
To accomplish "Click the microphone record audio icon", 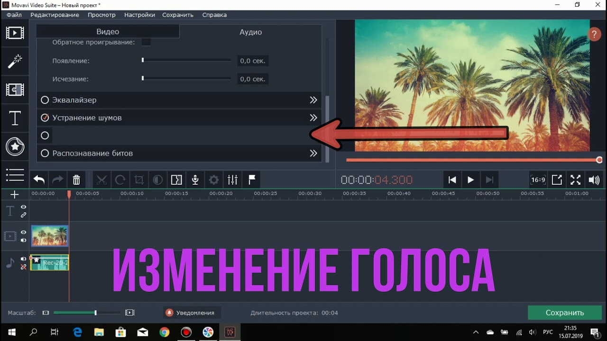I will (x=195, y=180).
